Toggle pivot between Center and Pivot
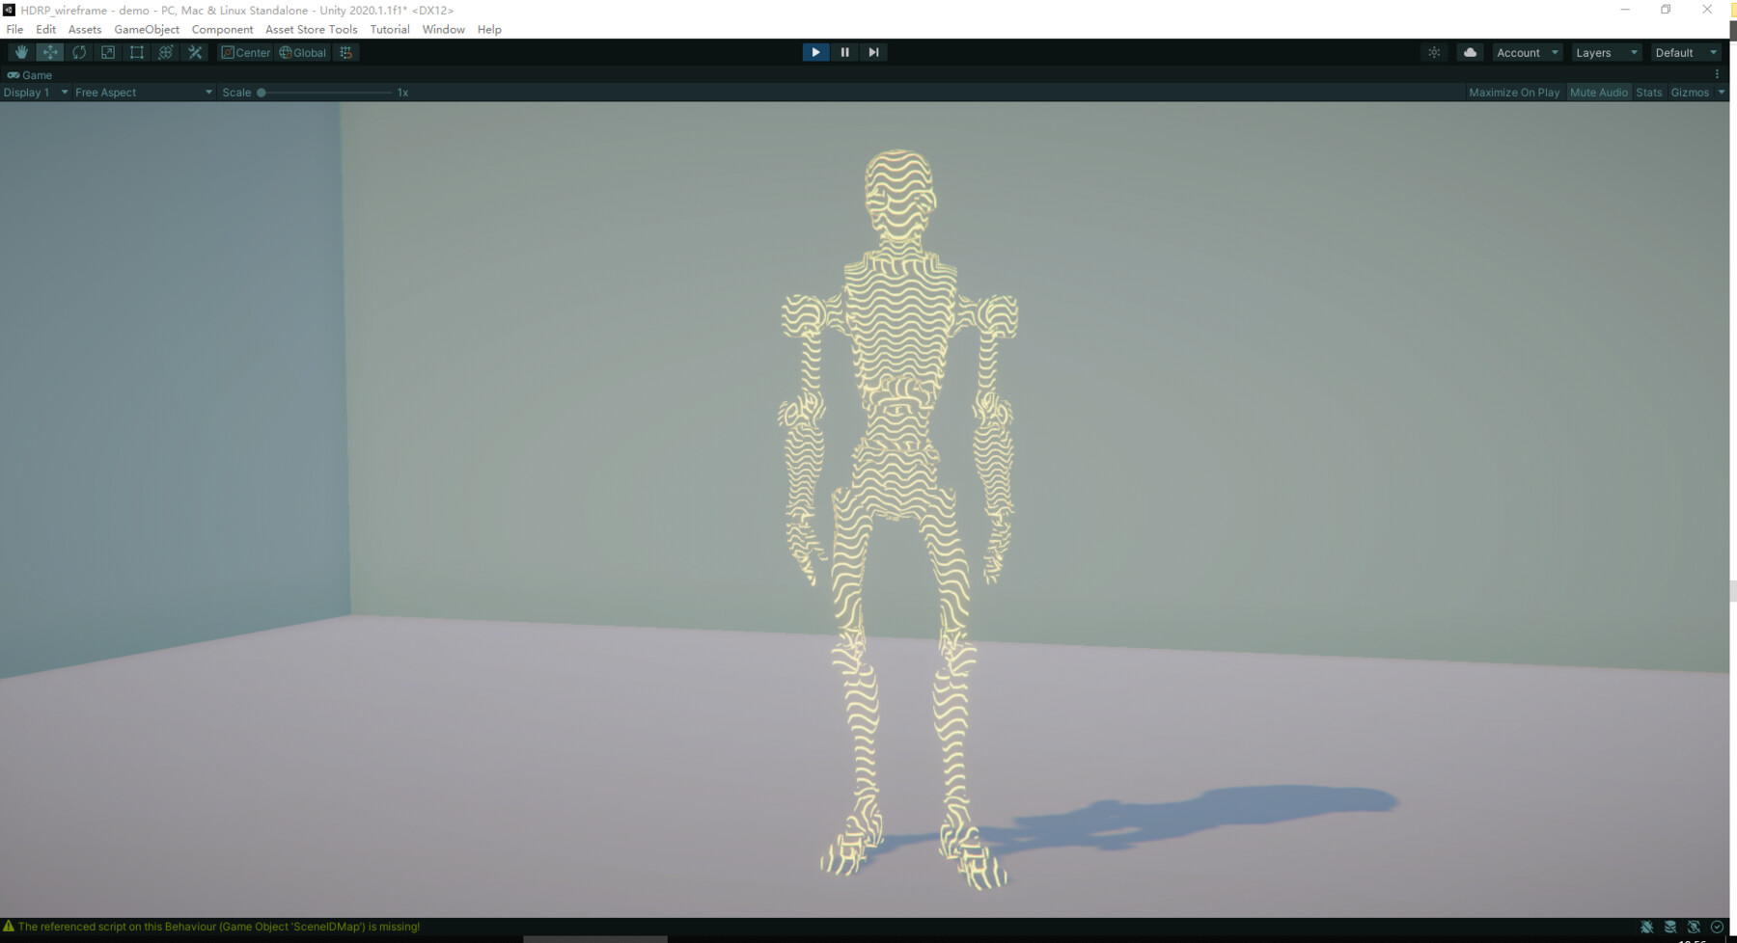 (x=247, y=52)
